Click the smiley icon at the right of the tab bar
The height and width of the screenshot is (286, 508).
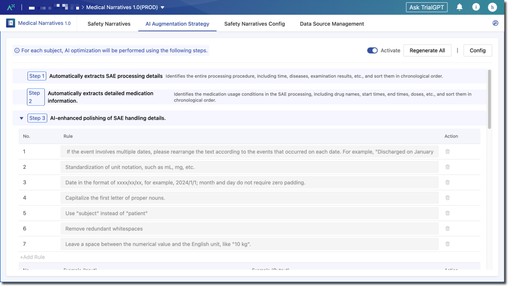tap(495, 23)
